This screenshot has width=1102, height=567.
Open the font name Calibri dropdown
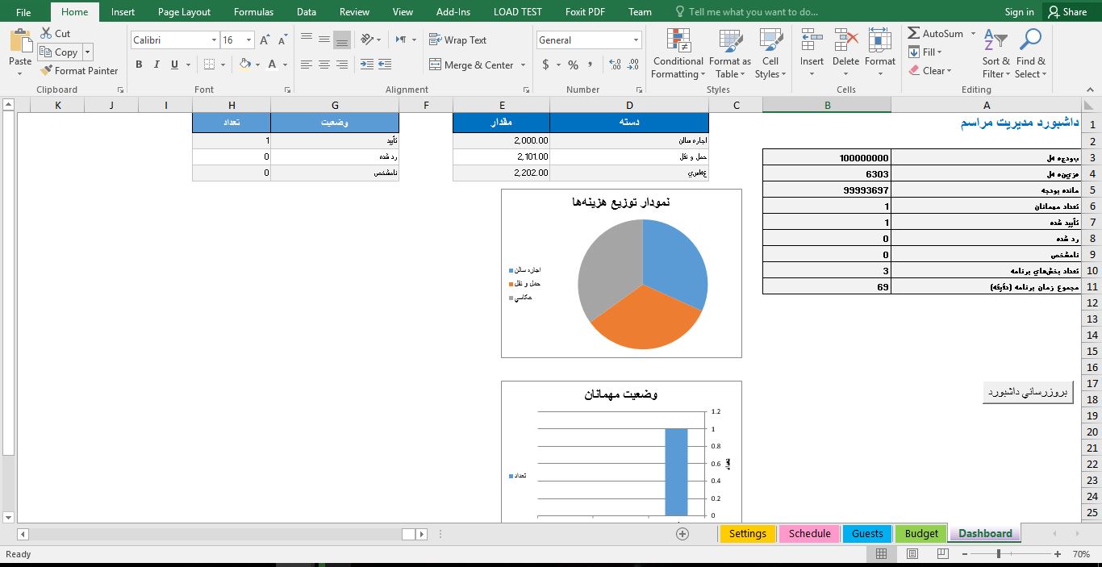pyautogui.click(x=214, y=40)
